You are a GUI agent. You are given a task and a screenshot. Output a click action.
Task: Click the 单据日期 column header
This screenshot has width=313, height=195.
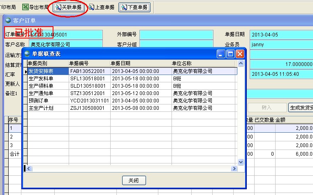point(140,63)
